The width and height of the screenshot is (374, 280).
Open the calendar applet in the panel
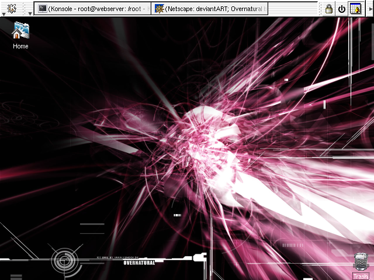click(356, 9)
